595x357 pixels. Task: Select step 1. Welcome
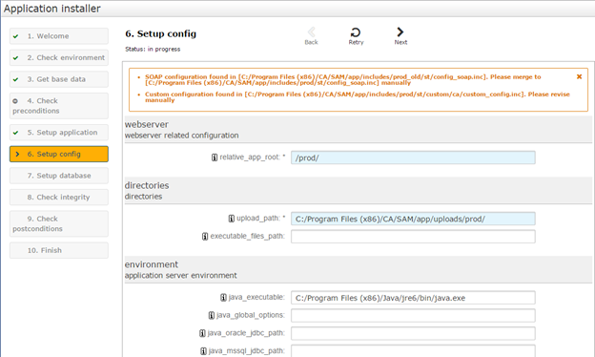coord(59,36)
